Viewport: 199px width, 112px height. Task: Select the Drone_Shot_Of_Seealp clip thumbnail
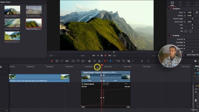[12, 23]
